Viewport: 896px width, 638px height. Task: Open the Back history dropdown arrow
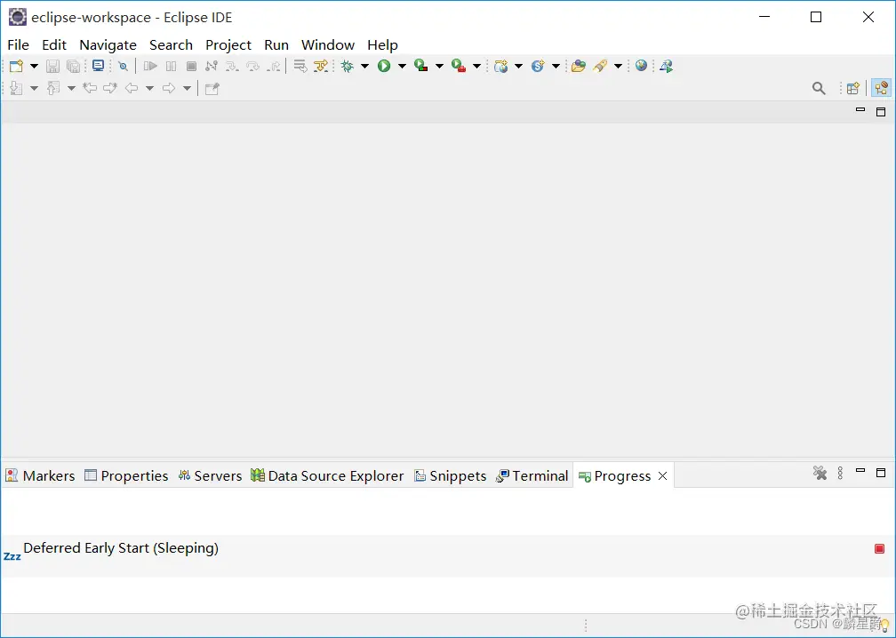pyautogui.click(x=149, y=88)
